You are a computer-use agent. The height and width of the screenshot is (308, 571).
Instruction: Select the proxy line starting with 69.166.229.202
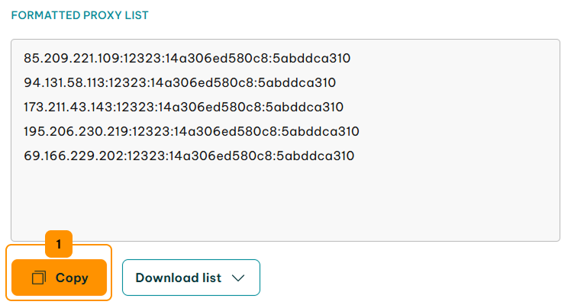click(x=189, y=156)
